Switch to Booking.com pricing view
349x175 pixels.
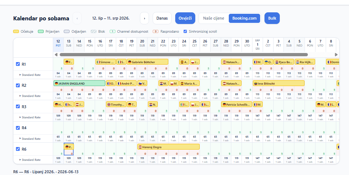pos(244,18)
